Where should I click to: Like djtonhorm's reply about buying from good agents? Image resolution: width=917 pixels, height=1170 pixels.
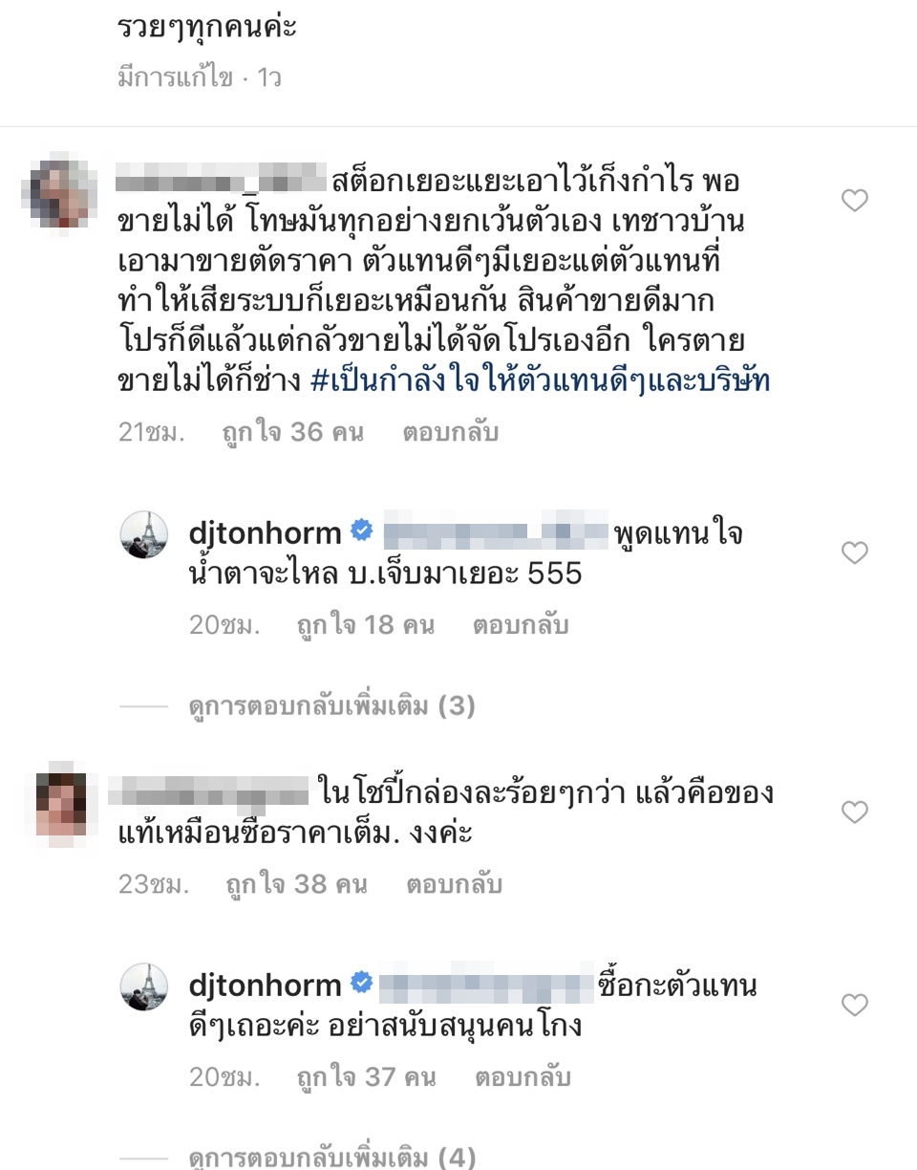[x=854, y=1005]
